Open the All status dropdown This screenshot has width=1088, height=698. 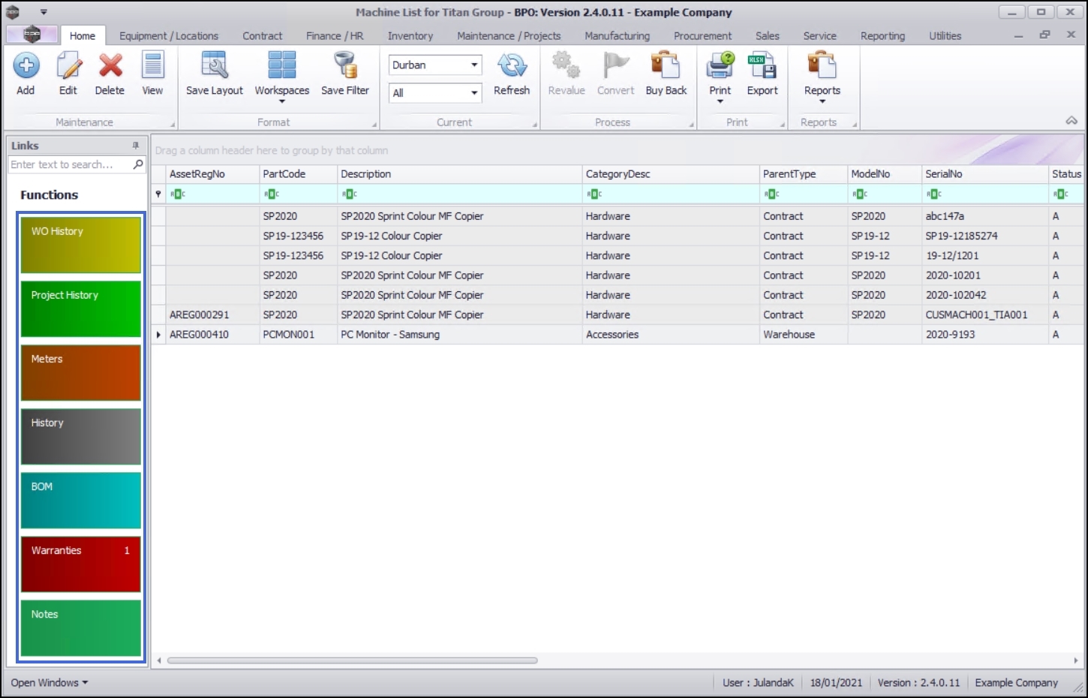[x=474, y=93]
